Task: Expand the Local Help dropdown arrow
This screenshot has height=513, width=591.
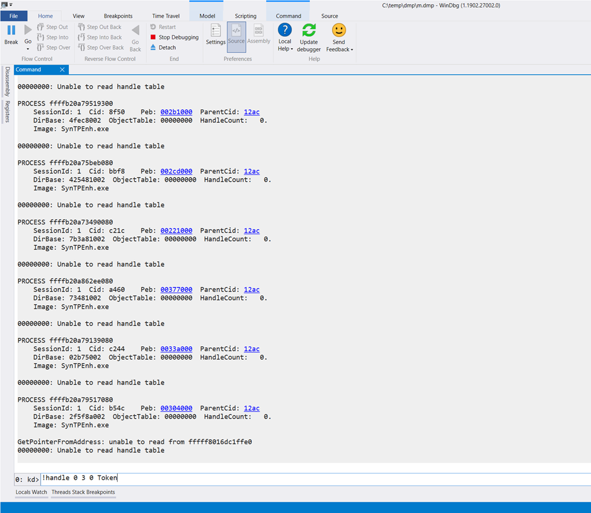Action: 292,49
